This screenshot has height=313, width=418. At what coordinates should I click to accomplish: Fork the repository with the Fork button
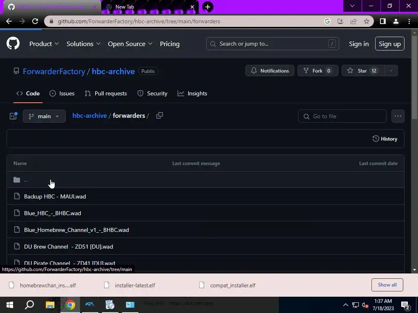pos(318,71)
